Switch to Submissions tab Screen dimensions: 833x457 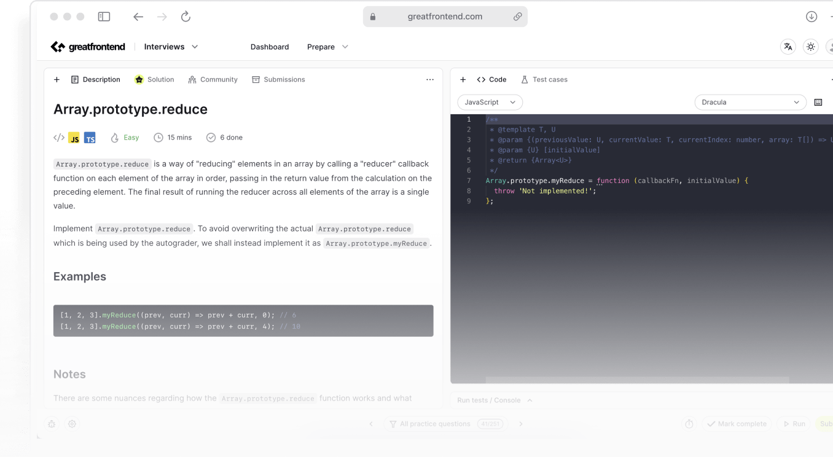(278, 79)
